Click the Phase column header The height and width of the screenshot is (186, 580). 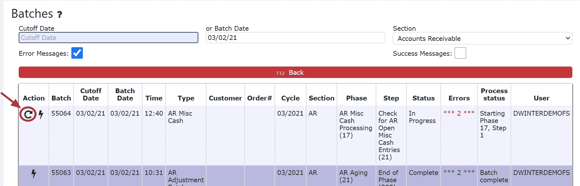tap(356, 98)
